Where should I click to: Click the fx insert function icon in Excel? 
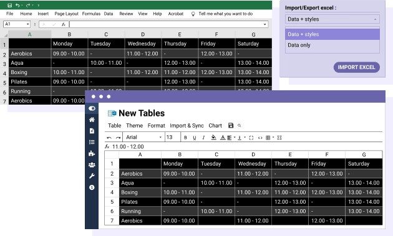coord(64,24)
